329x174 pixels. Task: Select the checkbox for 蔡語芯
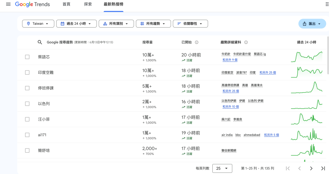coord(27,57)
